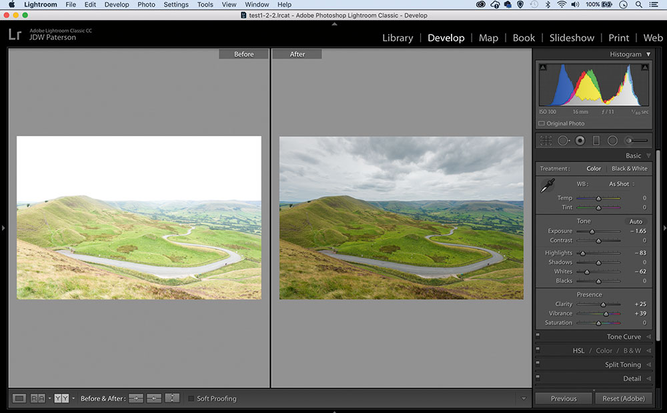Open the Lightroom Photo menu
This screenshot has height=413, width=667.
[x=146, y=5]
